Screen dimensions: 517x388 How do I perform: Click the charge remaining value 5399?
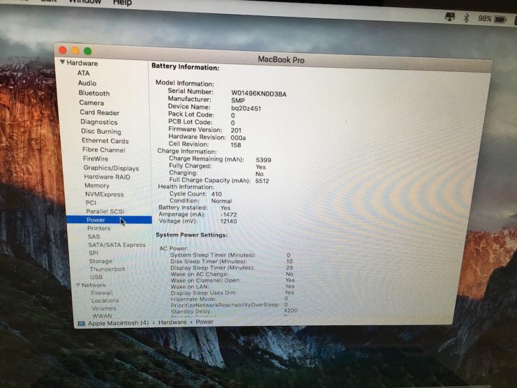[x=264, y=160]
